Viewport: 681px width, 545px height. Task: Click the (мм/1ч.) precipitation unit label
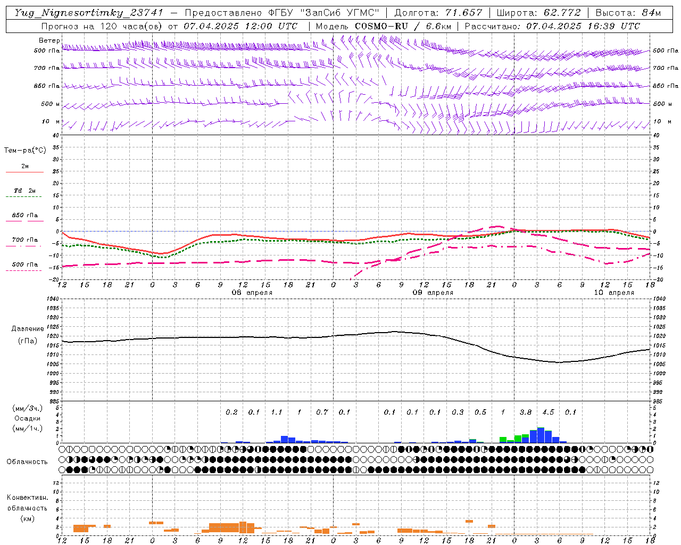[28, 428]
